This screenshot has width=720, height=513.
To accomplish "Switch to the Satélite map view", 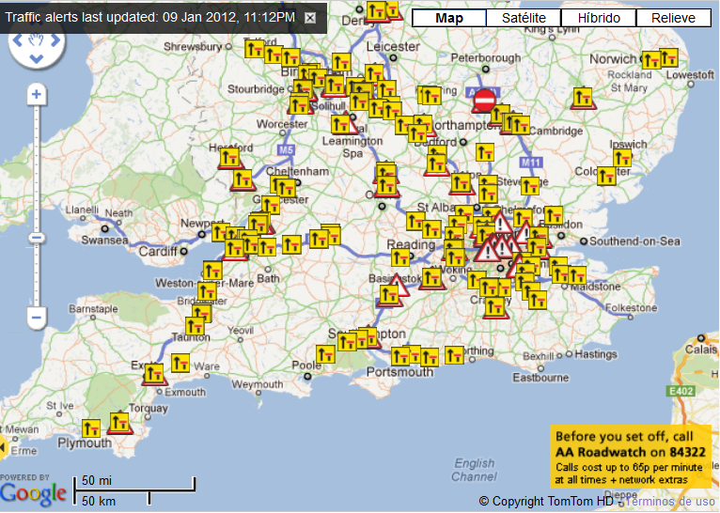I will (x=524, y=18).
